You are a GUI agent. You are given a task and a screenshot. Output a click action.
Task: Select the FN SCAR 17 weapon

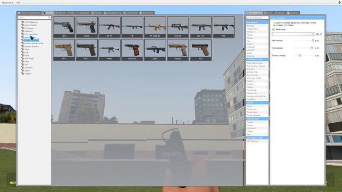[x=155, y=27]
